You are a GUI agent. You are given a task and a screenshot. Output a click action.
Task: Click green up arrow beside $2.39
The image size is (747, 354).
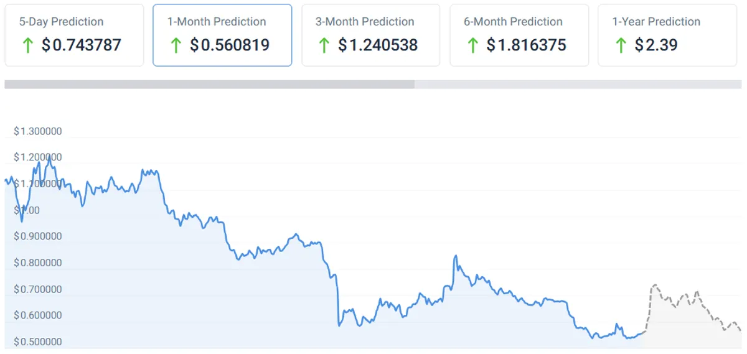(x=620, y=45)
